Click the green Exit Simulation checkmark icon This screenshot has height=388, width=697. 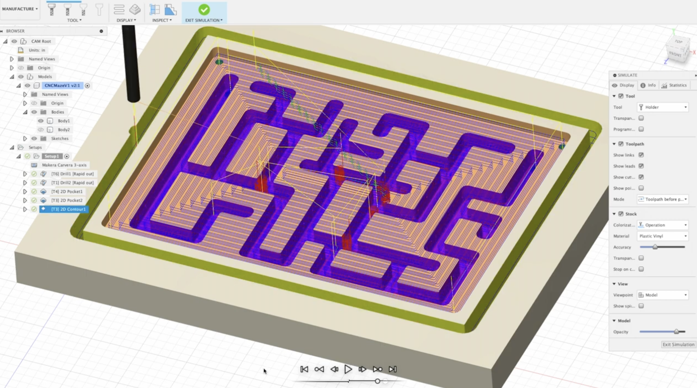(x=204, y=10)
